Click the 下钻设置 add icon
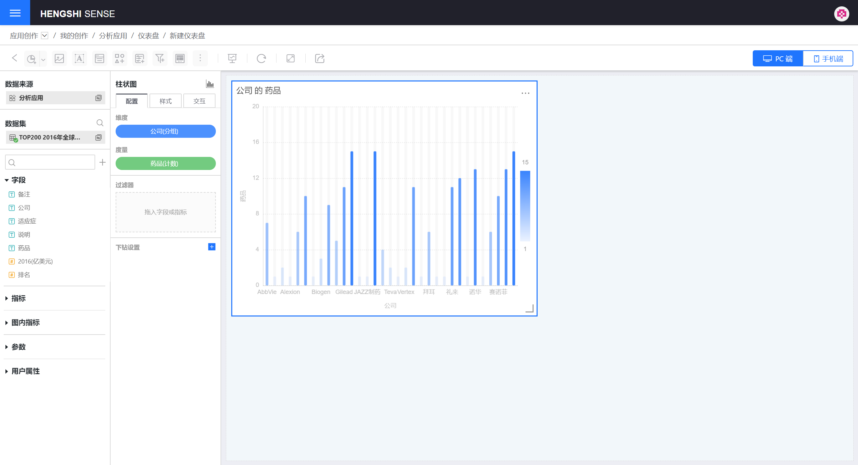This screenshot has height=465, width=858. [x=212, y=247]
